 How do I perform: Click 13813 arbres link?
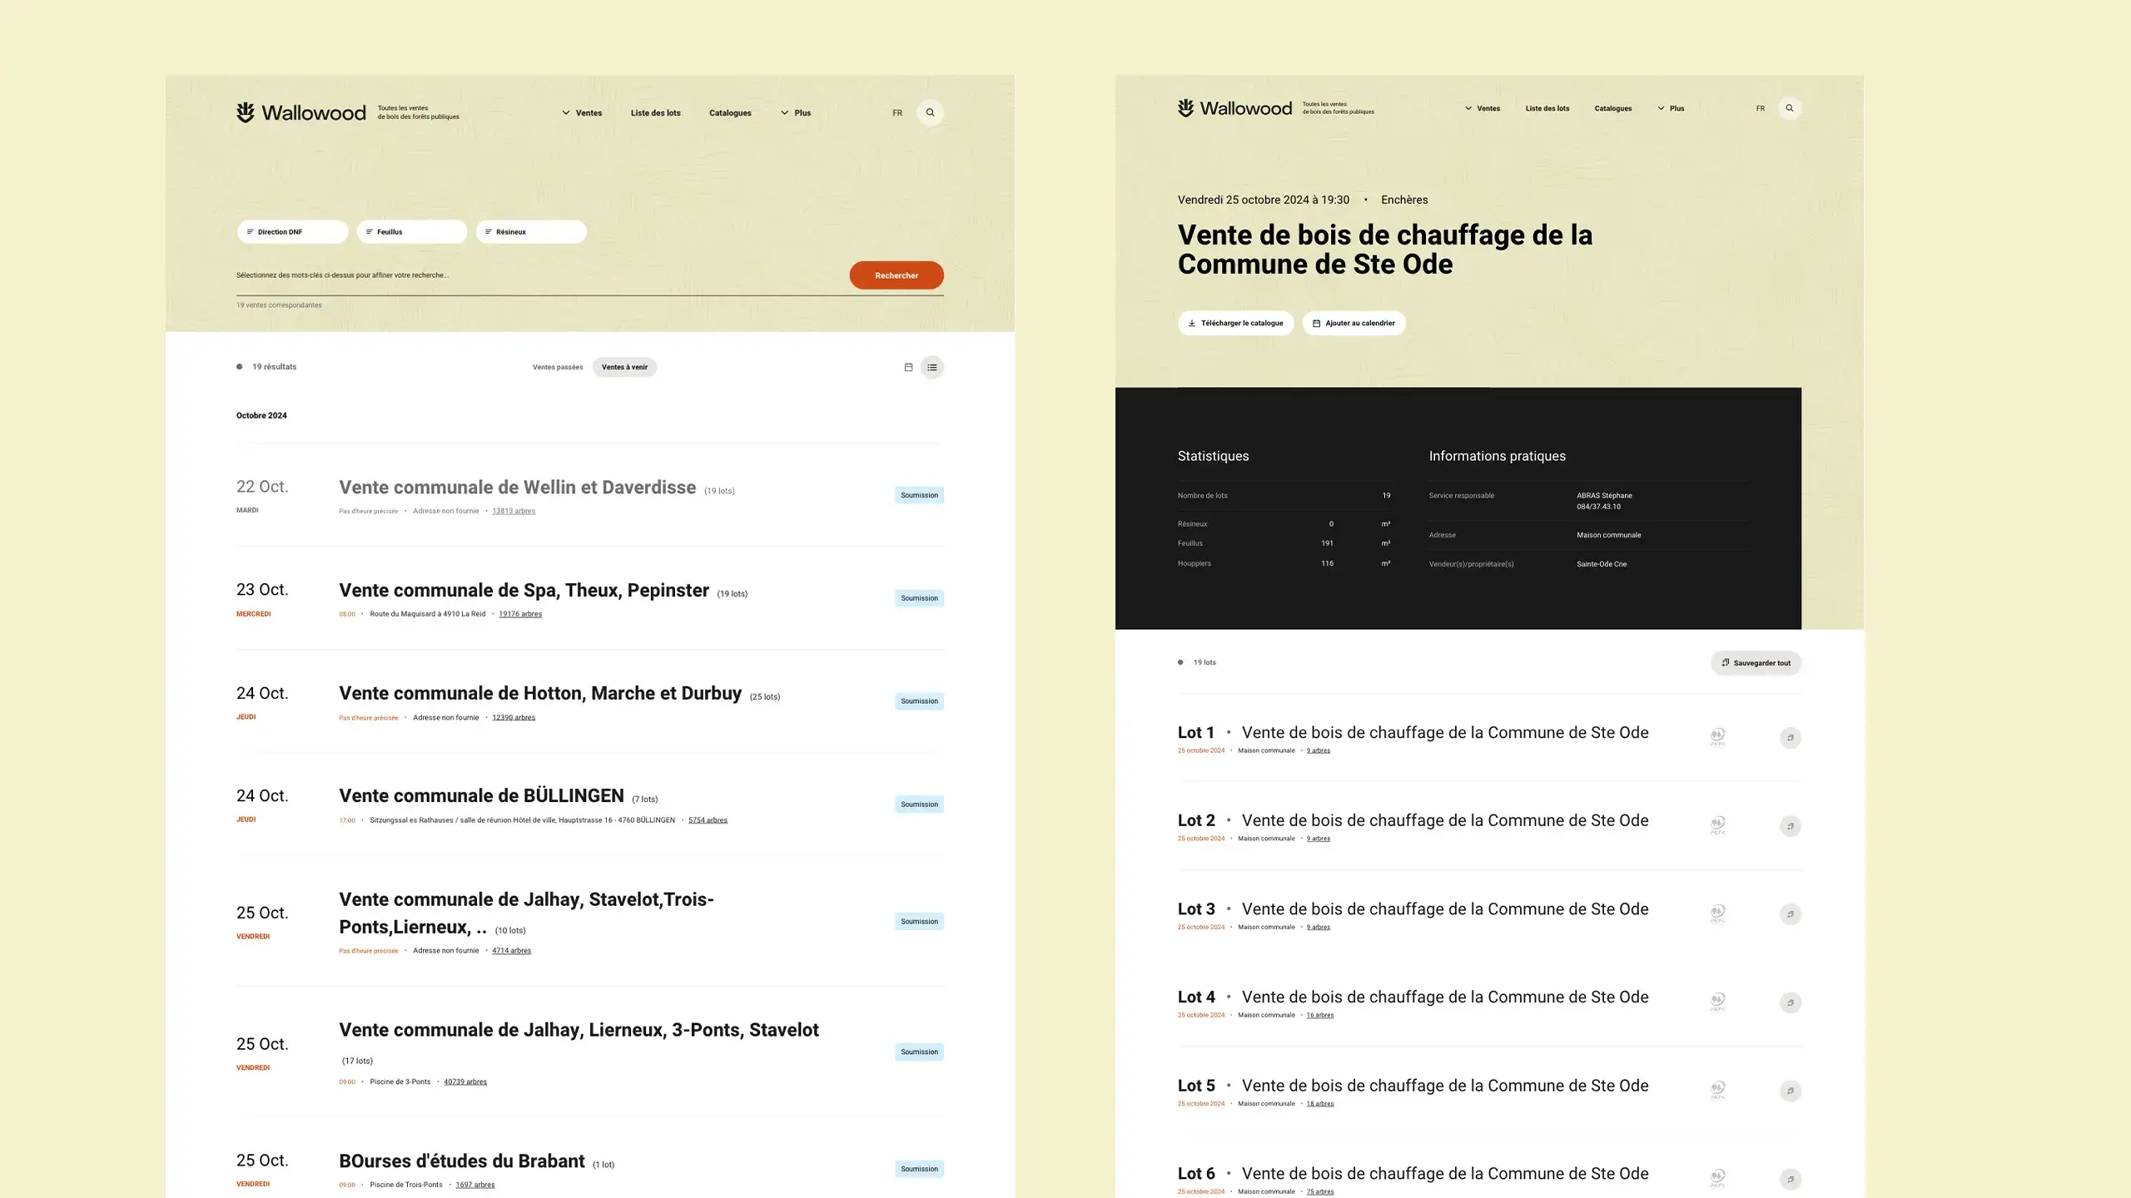click(514, 511)
